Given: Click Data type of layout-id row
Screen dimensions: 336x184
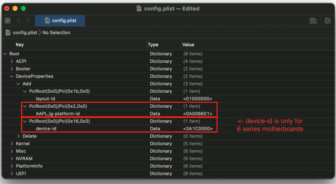Looking at the screenshot, I should 155,98.
